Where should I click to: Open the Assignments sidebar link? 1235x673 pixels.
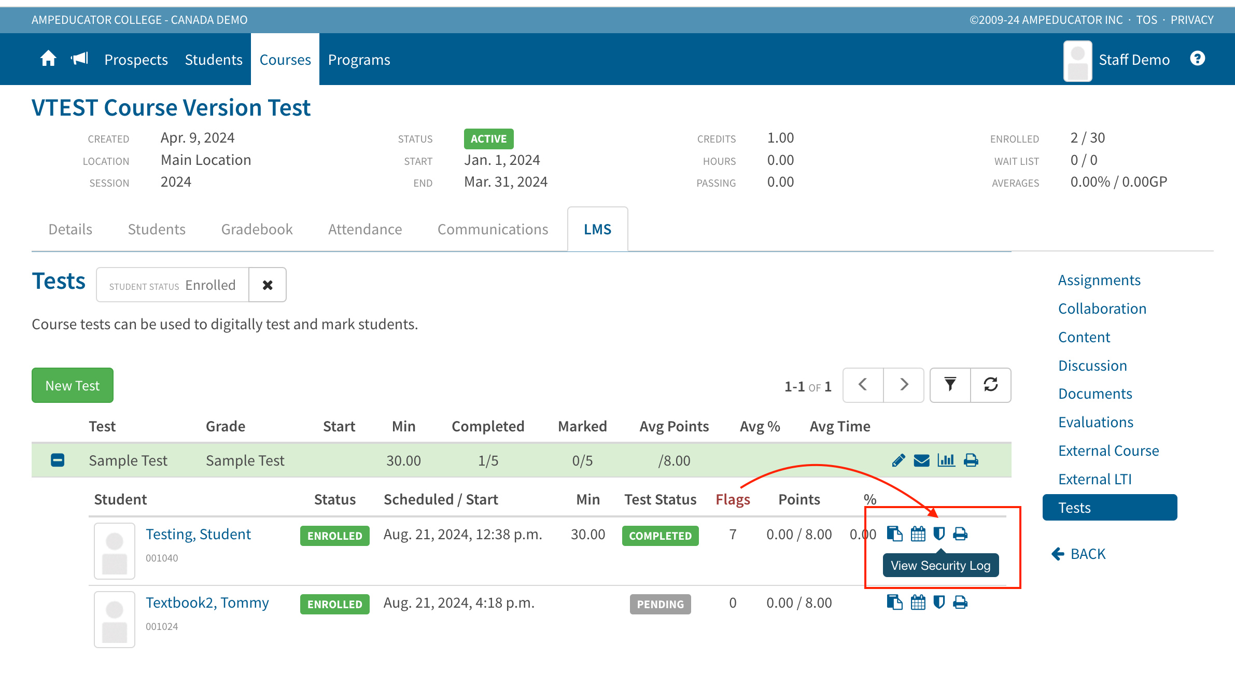coord(1099,280)
